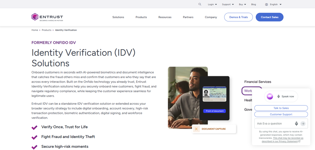Click the Products breadcrumb link
This screenshot has height=150, width=315.
click(46, 30)
